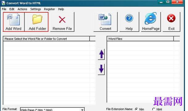The width and height of the screenshot is (188, 111).
Task: Maximize the Convert Word to HTML window
Action: (x=168, y=2)
